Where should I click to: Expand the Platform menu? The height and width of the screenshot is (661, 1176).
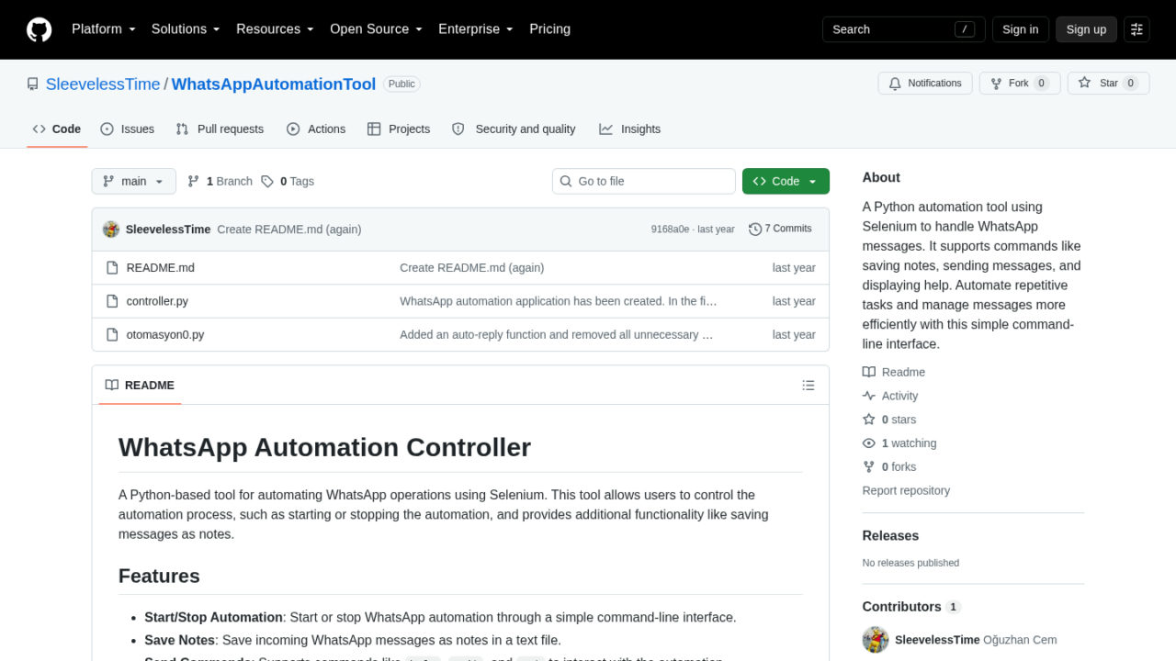[x=104, y=29]
